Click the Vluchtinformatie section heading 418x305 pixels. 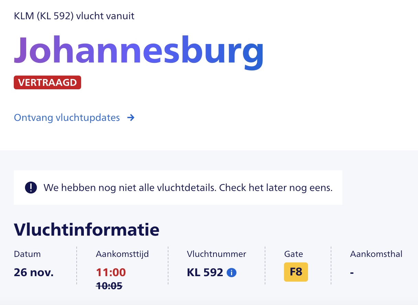pyautogui.click(x=87, y=230)
